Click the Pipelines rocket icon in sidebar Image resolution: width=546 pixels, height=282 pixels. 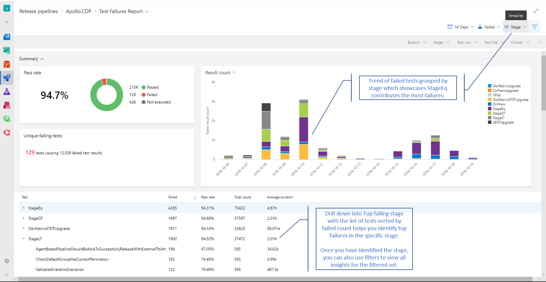pos(7,78)
